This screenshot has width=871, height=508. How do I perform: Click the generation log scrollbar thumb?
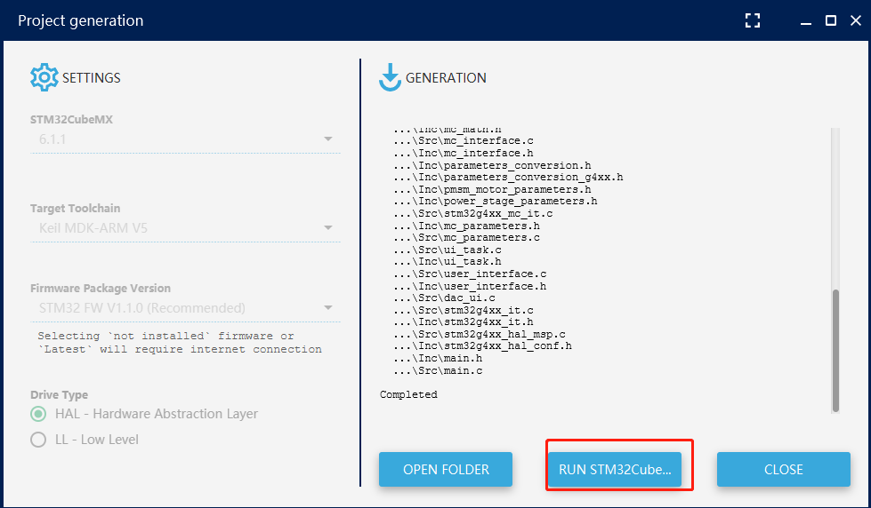click(x=835, y=351)
